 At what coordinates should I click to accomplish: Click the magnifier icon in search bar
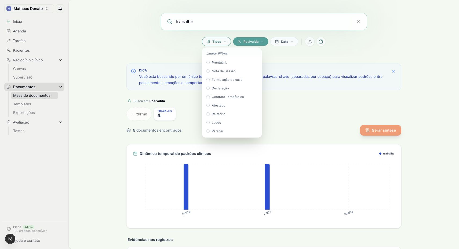[x=170, y=22]
